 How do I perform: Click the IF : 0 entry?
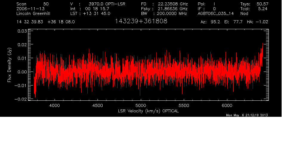coord(207,9)
